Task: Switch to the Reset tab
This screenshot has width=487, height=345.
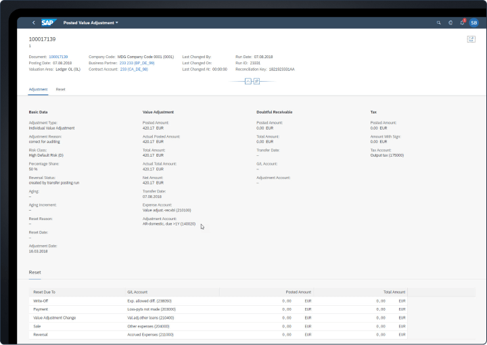Action: (x=61, y=89)
